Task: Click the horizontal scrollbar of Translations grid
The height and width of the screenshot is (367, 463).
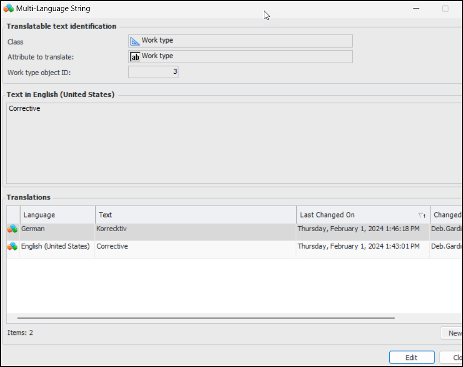Action: tap(206, 318)
